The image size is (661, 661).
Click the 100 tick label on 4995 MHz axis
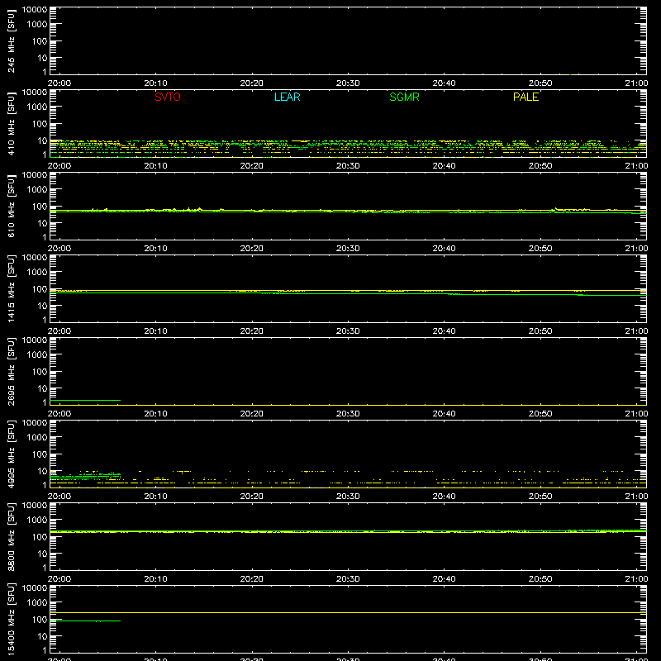pyautogui.click(x=40, y=454)
